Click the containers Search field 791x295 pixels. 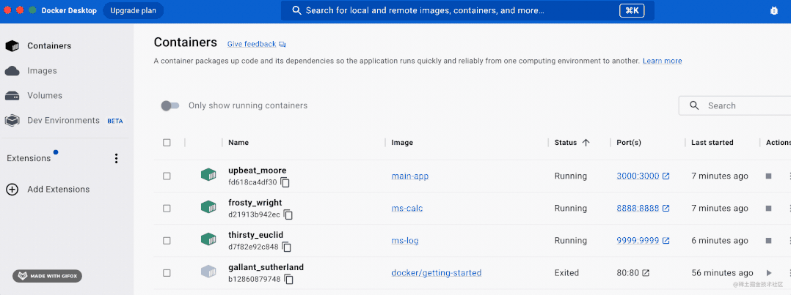point(741,106)
